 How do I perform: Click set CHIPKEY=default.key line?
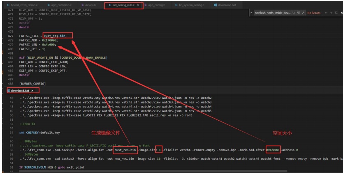pyautogui.click(x=39, y=133)
